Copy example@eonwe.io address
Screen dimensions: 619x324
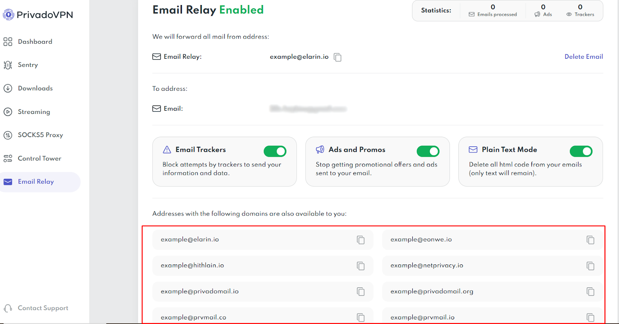pos(590,240)
